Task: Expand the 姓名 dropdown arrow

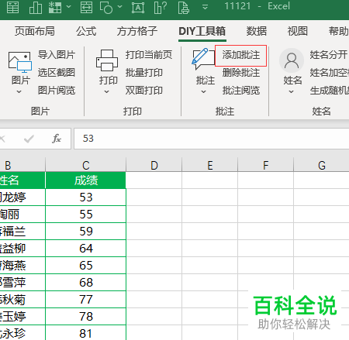Action: click(292, 91)
